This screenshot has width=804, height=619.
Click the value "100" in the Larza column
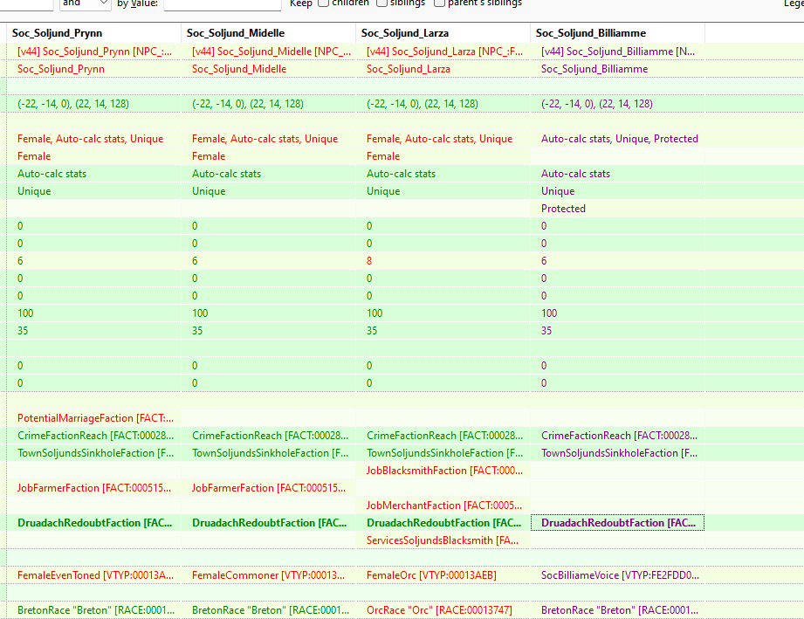click(x=443, y=313)
